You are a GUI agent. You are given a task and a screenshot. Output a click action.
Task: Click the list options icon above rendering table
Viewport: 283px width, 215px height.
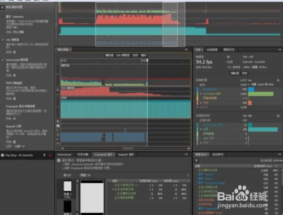[x=188, y=175]
